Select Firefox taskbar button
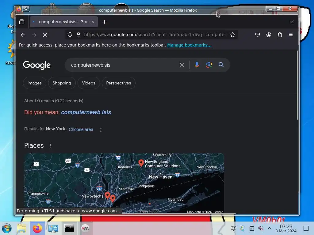This screenshot has width=314, height=235. (37, 228)
